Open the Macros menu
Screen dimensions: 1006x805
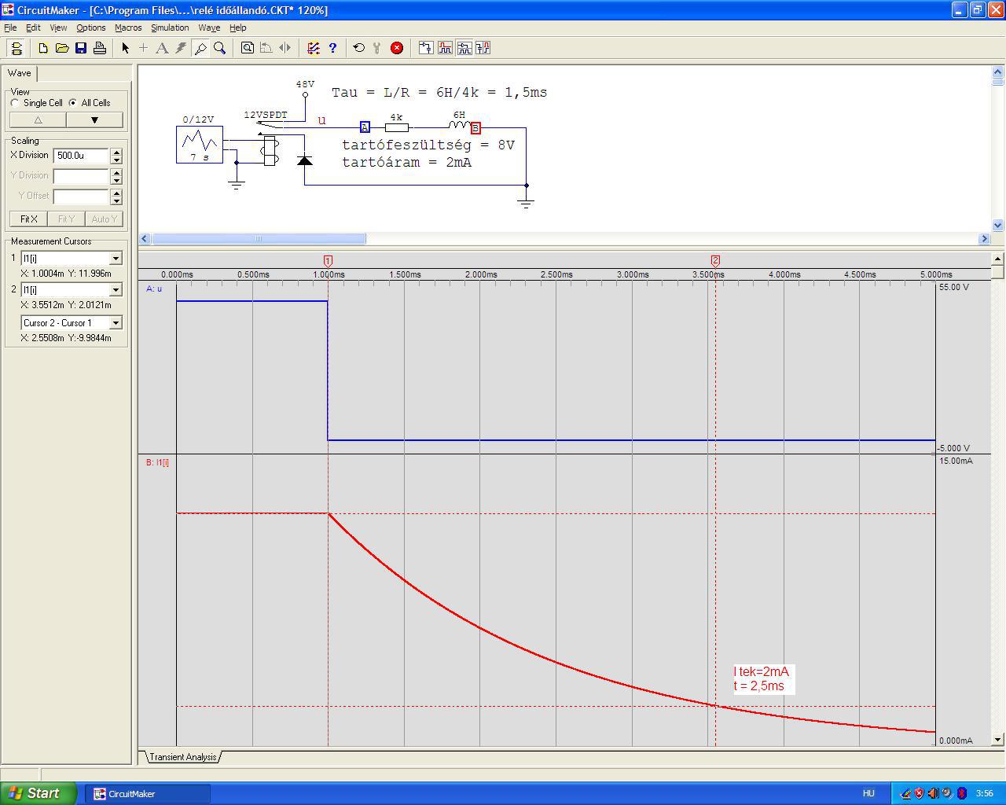128,28
